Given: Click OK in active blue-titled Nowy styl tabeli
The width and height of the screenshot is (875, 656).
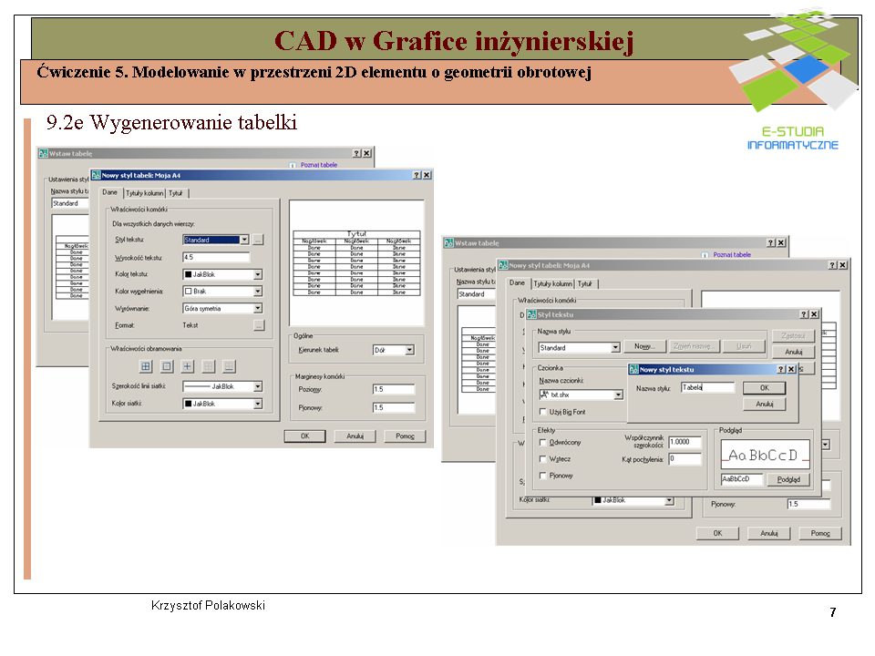Looking at the screenshot, I should (304, 436).
